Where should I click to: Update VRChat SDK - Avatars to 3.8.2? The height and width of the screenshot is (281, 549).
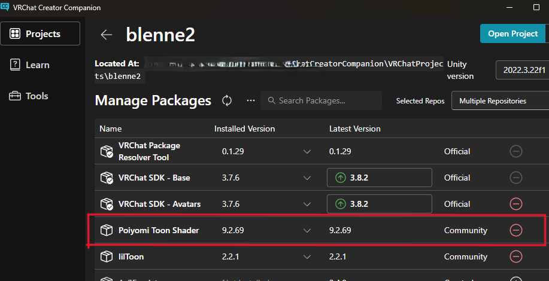[x=380, y=204]
